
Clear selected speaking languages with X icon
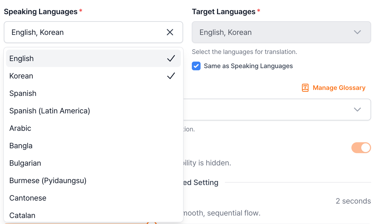pyautogui.click(x=170, y=32)
